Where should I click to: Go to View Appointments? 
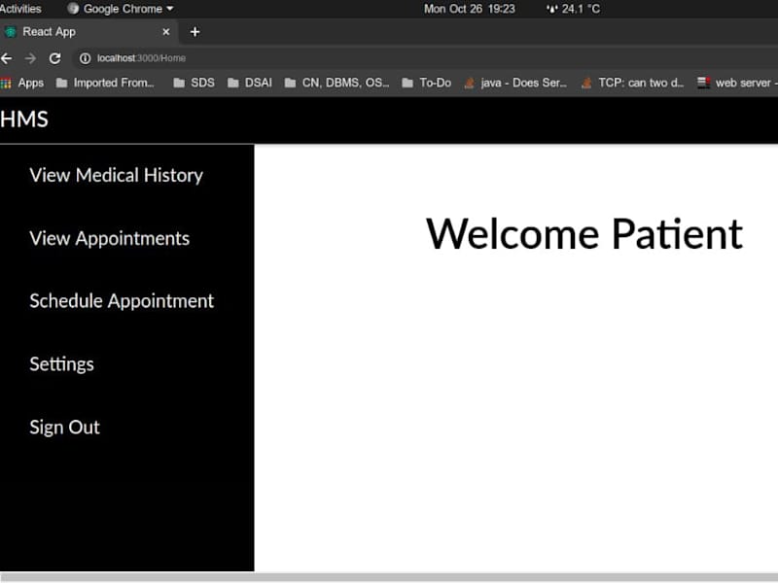[109, 239]
